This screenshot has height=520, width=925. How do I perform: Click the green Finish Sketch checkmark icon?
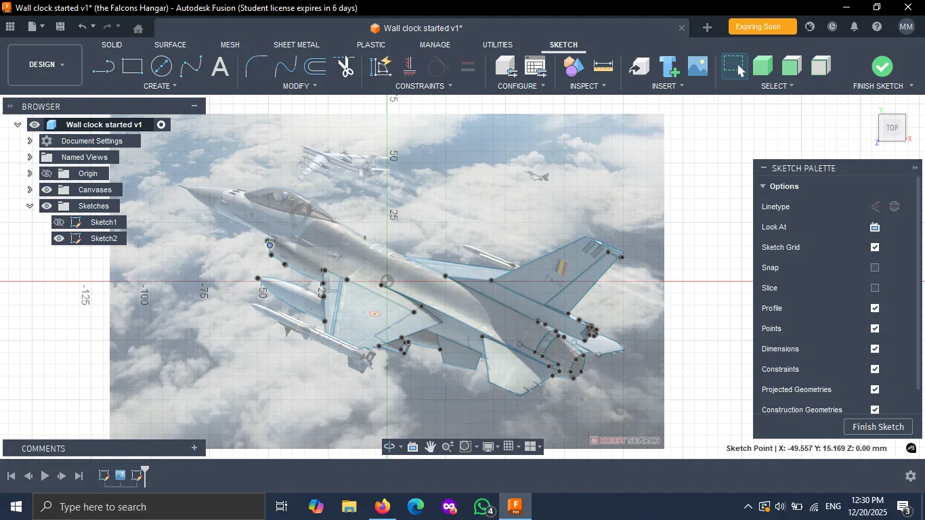point(882,66)
